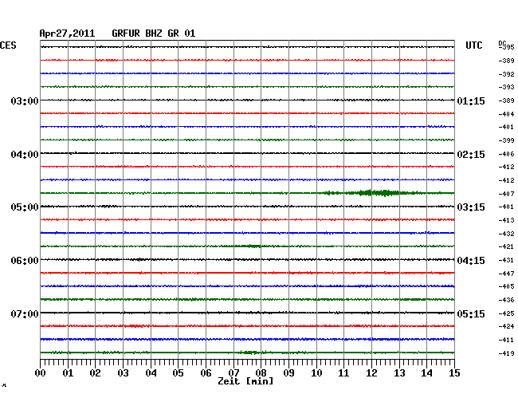
Task: Click the 03 minute axis tick label
Action: pyautogui.click(x=123, y=372)
